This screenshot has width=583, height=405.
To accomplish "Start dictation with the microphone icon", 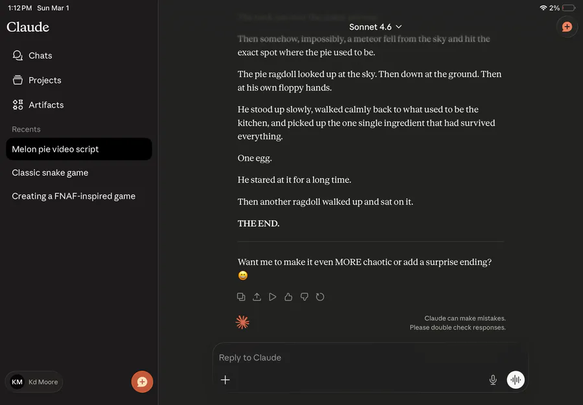I will pyautogui.click(x=493, y=380).
